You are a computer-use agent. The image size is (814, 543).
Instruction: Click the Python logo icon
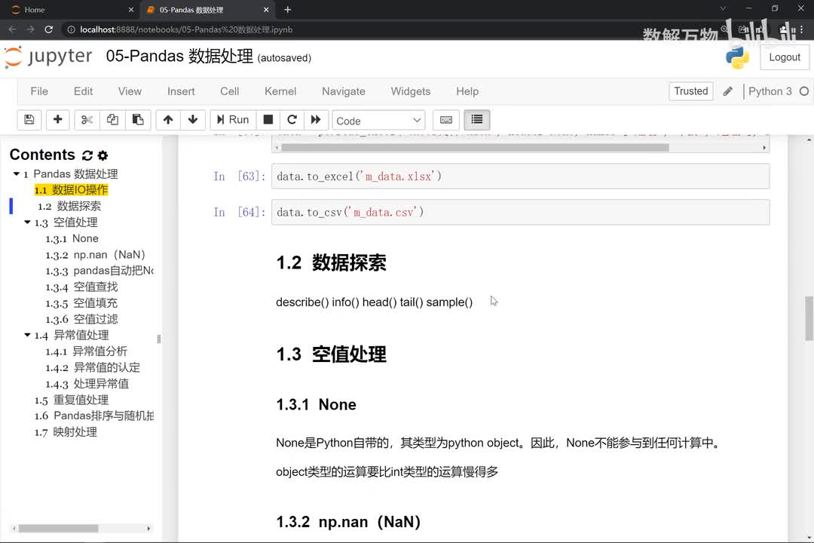click(x=737, y=57)
